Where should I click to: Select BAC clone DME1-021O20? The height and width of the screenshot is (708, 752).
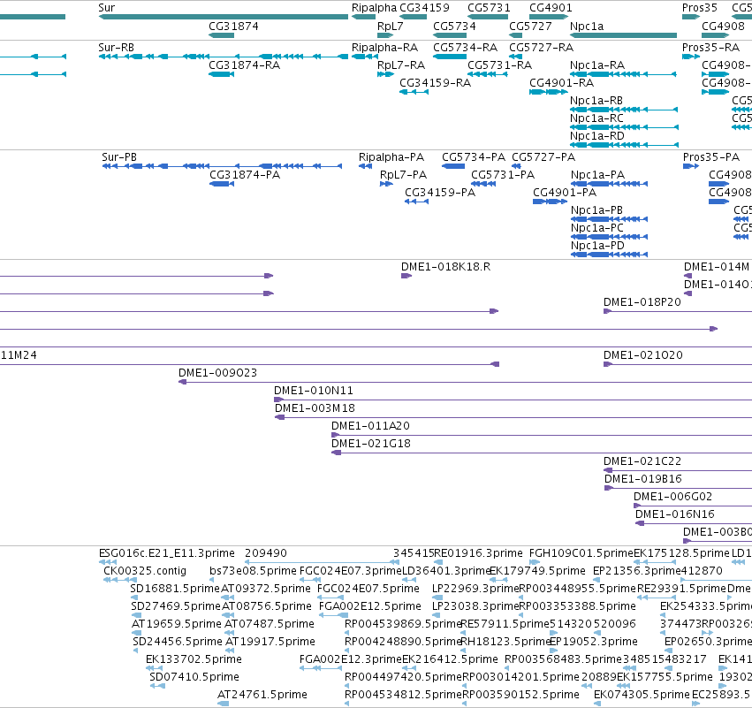click(x=677, y=364)
